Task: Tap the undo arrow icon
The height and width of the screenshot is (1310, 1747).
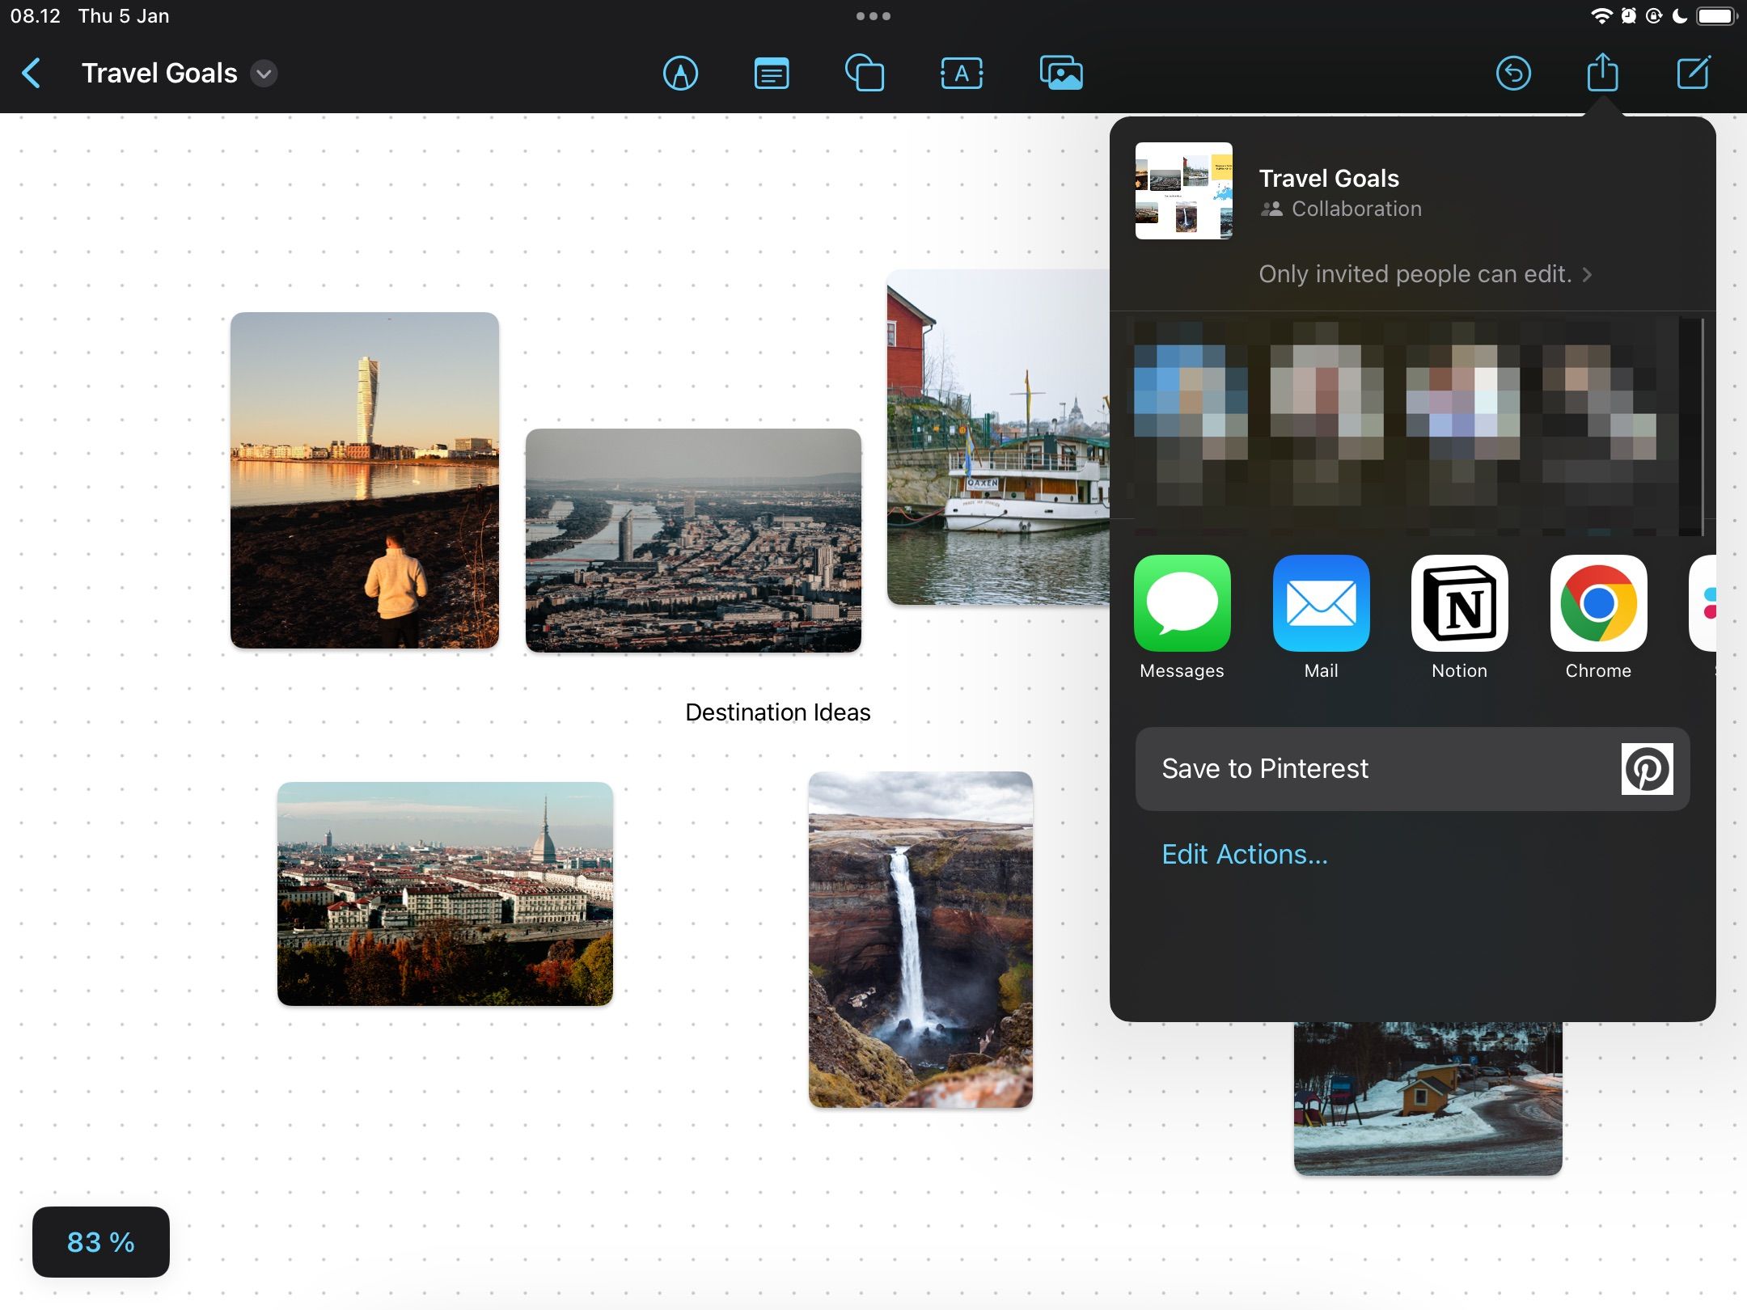Action: 1512,74
